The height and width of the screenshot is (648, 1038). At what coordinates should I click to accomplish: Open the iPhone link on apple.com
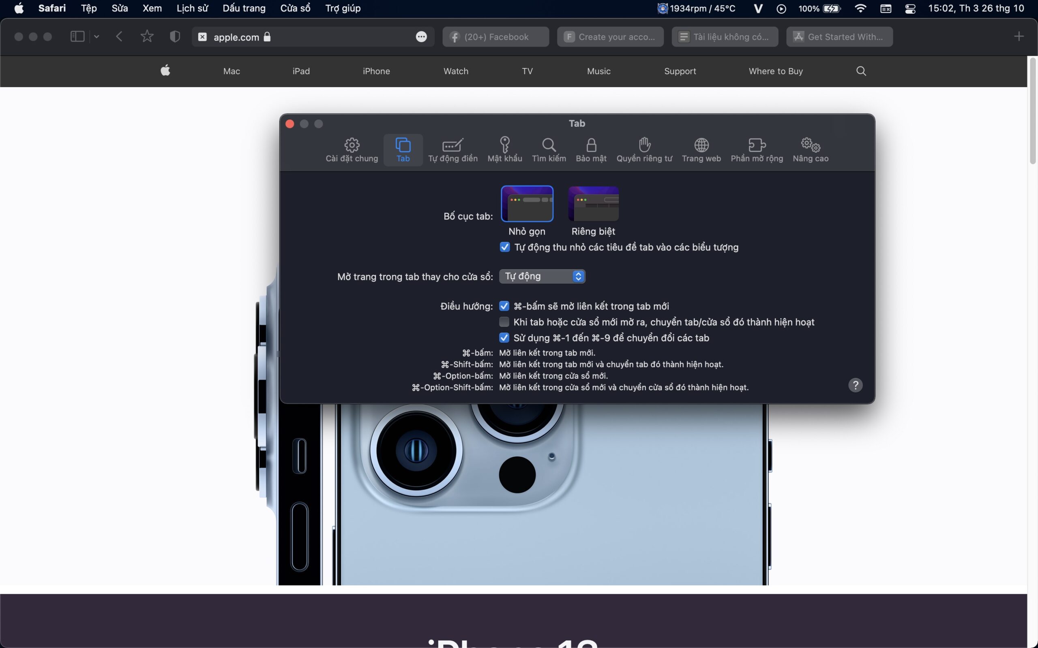click(x=376, y=71)
